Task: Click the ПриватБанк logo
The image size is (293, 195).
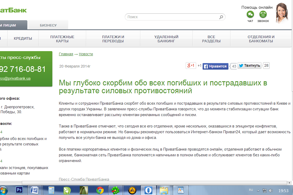Action: 13,10
